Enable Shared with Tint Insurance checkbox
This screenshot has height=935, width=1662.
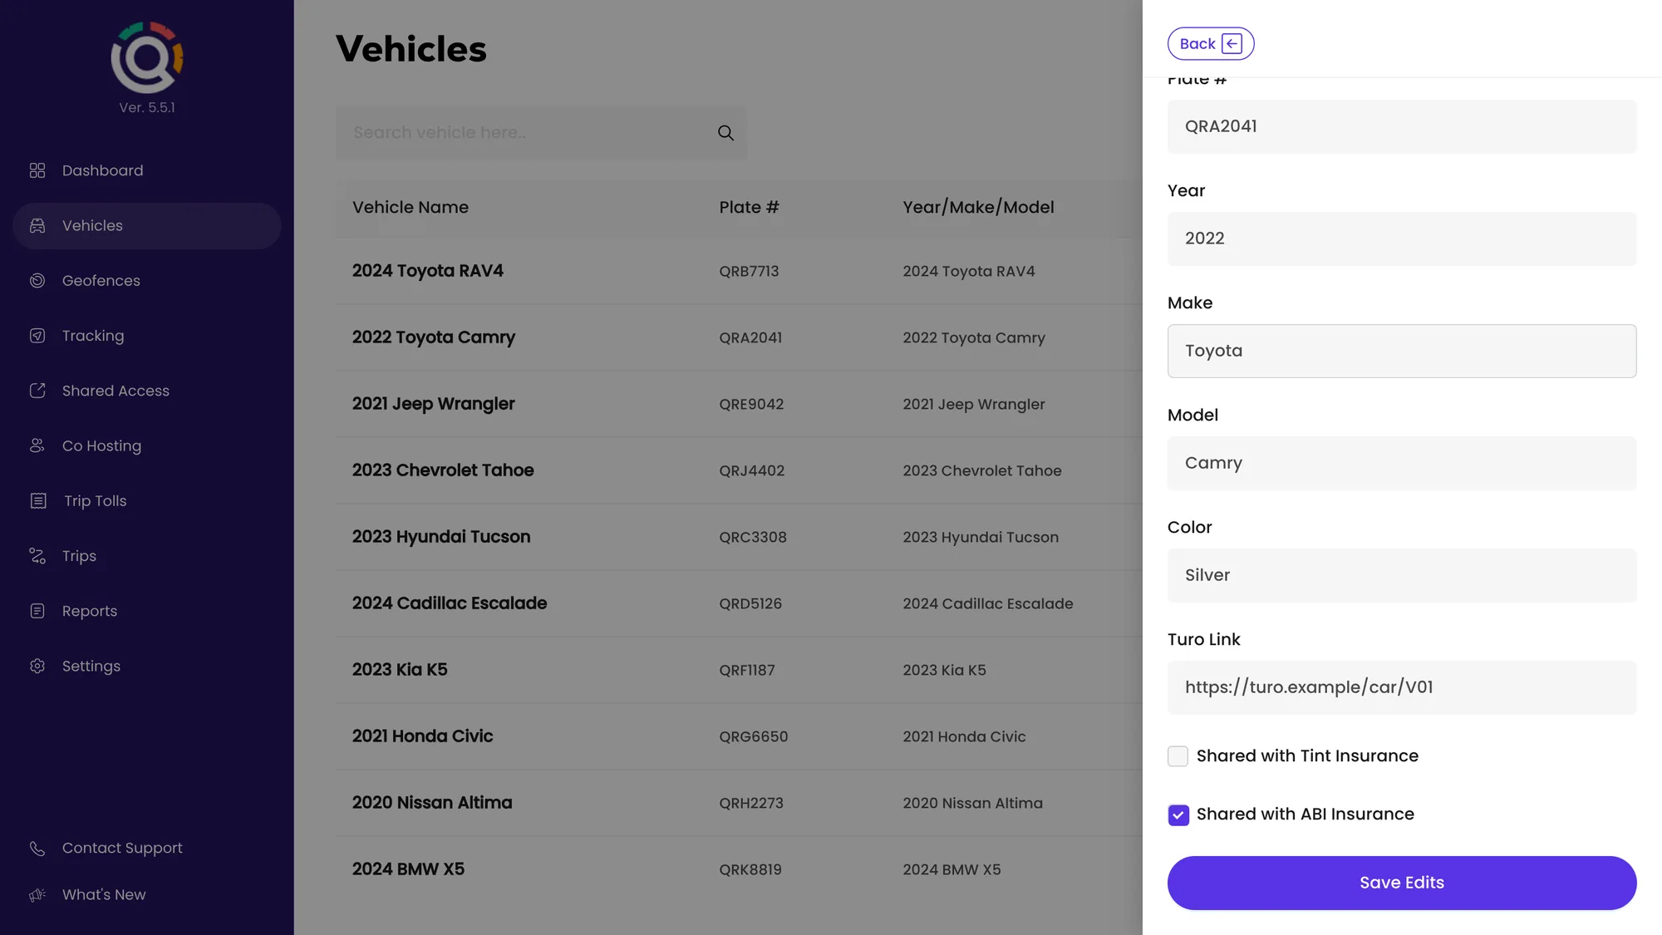(1178, 756)
